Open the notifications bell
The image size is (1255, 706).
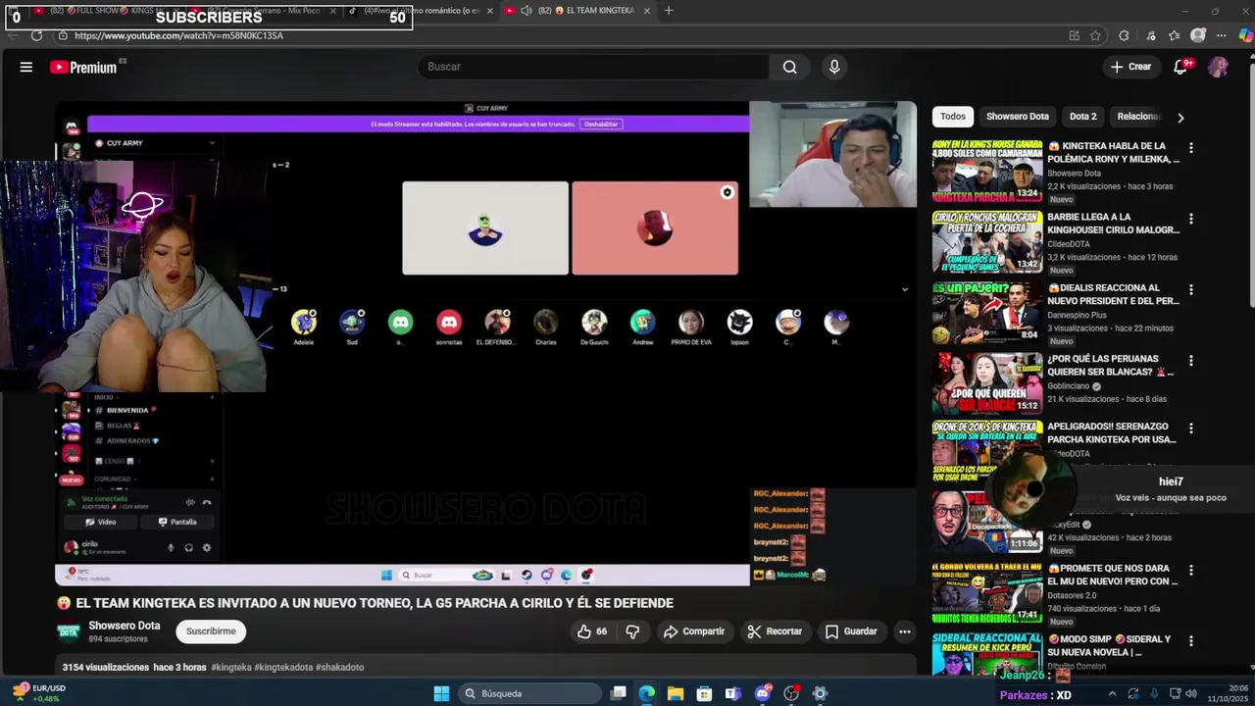tap(1181, 67)
